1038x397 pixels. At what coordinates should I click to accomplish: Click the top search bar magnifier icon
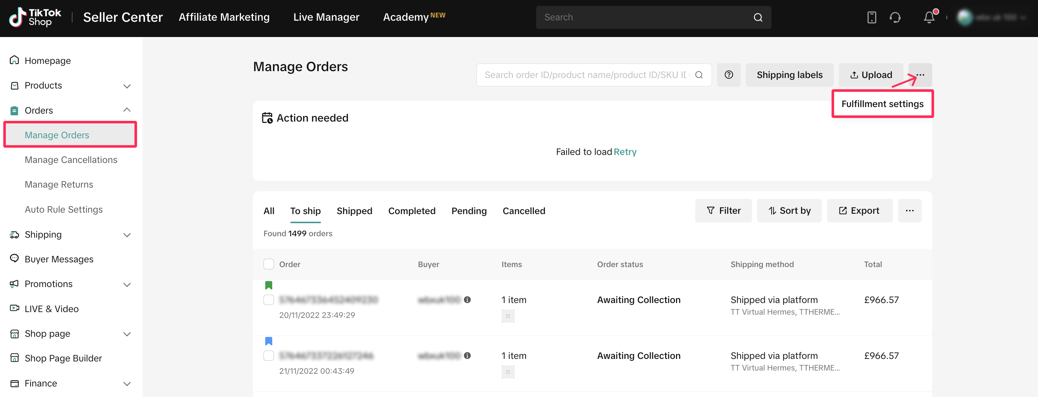click(x=757, y=17)
